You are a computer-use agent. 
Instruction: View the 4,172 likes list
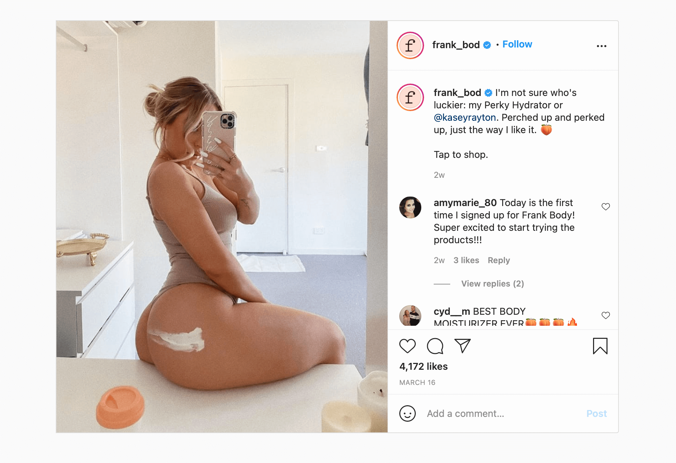[x=423, y=367]
